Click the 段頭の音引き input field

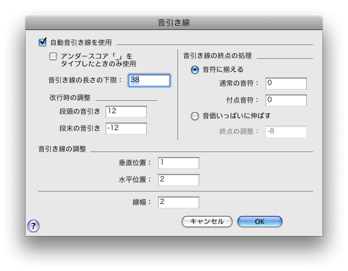[x=126, y=111]
